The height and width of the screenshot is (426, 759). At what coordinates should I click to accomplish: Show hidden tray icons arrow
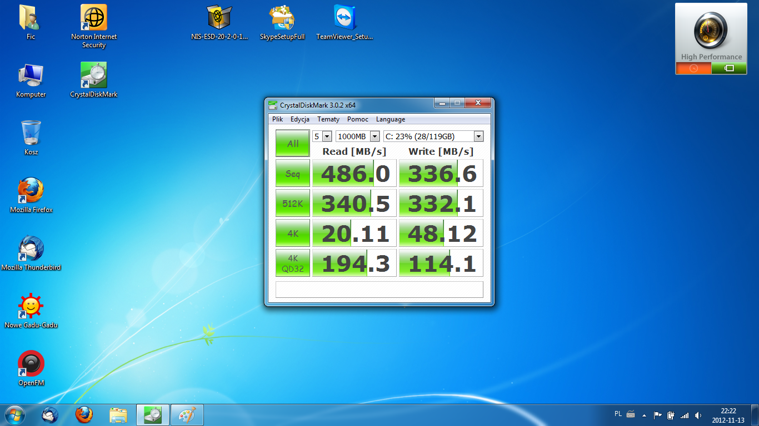coord(645,415)
